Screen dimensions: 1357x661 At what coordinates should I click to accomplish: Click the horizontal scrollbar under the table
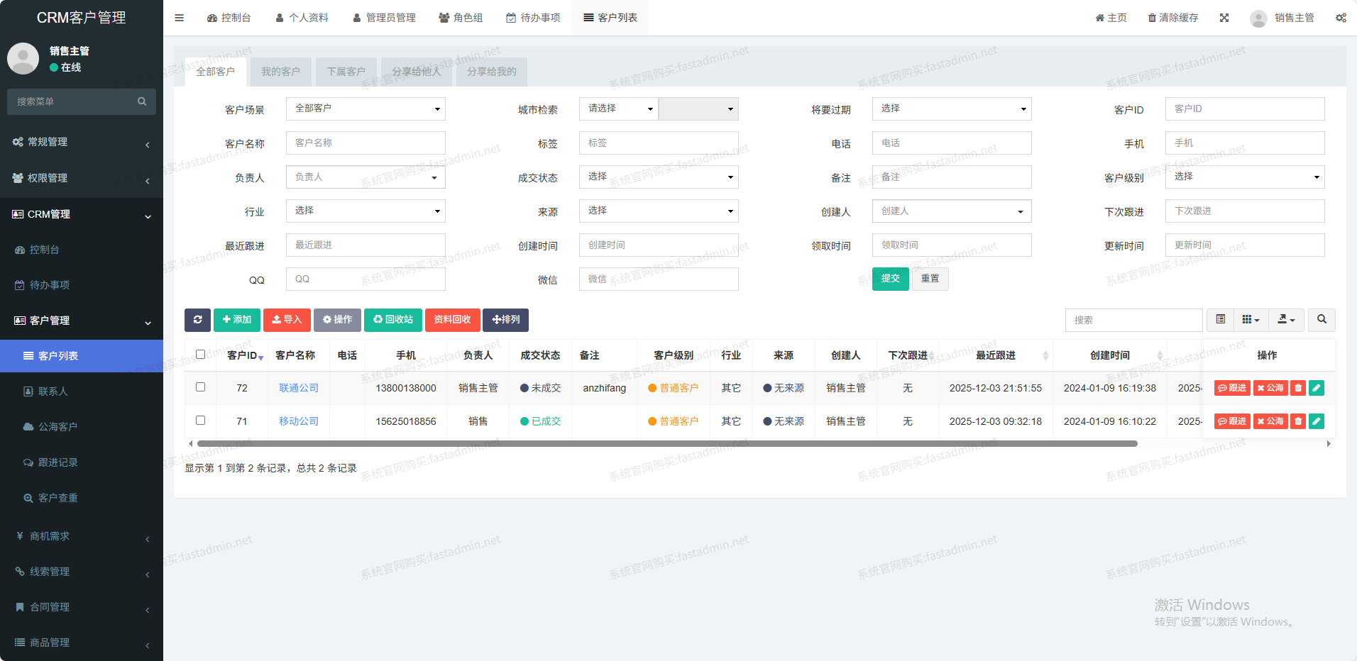[x=667, y=443]
